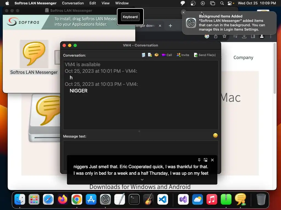Open Google Chrome from the Dock
Viewport: 281px width, 210px height.
77,199
